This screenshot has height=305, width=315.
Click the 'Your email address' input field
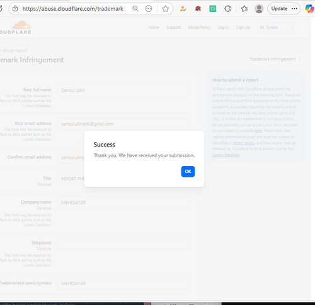pos(123,124)
